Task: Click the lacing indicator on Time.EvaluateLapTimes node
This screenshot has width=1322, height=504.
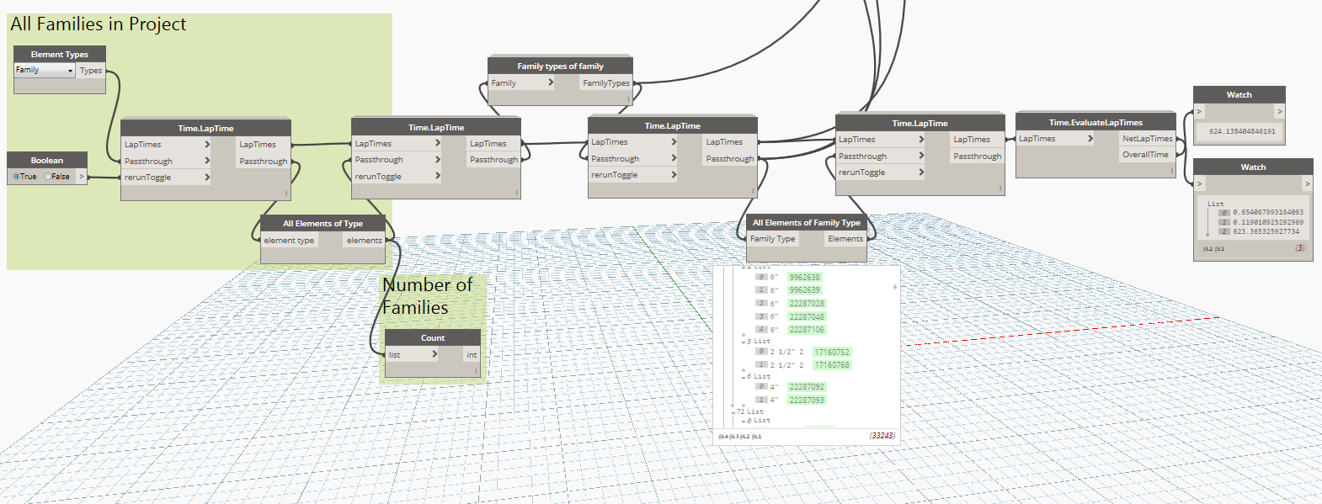Action: coord(1171,170)
